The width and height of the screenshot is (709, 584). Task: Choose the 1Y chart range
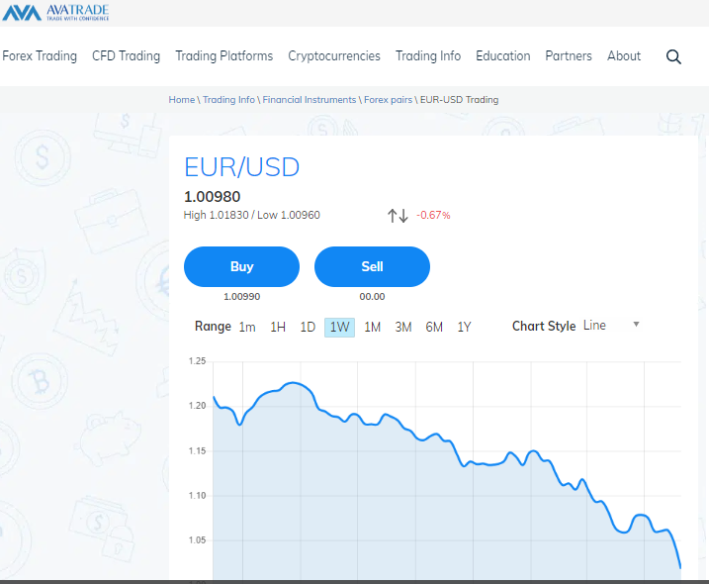tap(465, 327)
